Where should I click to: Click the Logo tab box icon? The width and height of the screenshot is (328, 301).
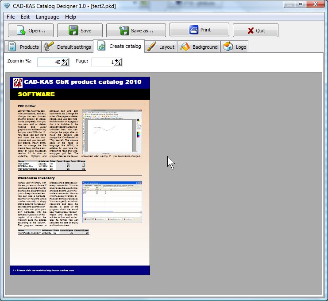pyautogui.click(x=228, y=47)
